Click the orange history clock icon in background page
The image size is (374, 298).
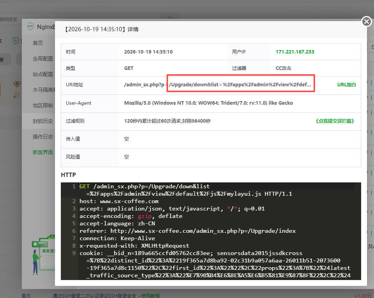click(x=16, y=96)
